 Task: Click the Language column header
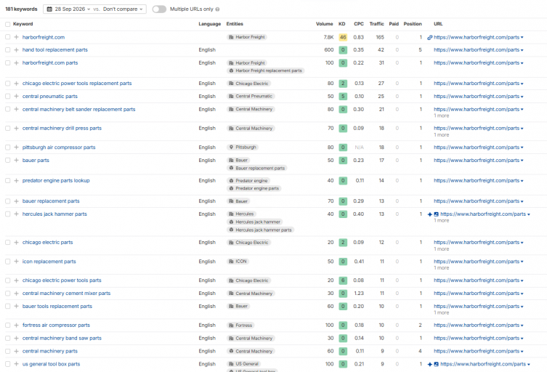coord(210,24)
